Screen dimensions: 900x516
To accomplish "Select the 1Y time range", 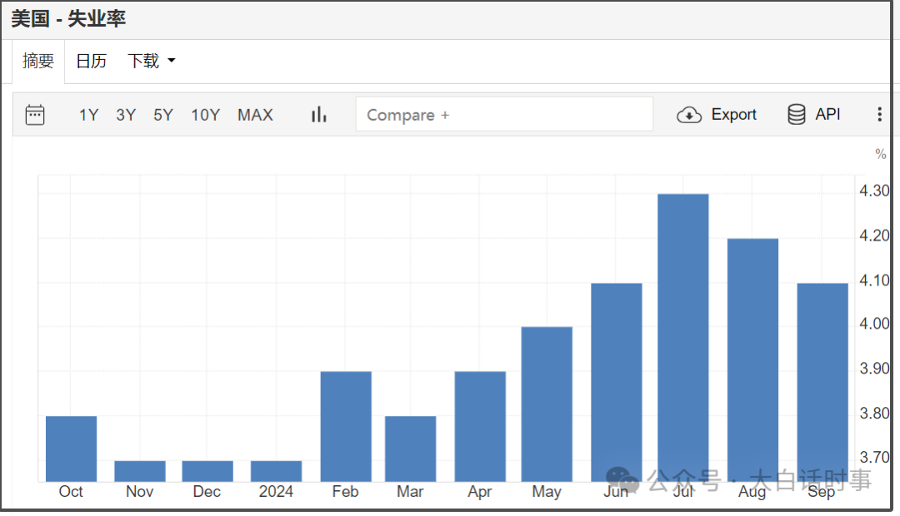I will pyautogui.click(x=88, y=115).
